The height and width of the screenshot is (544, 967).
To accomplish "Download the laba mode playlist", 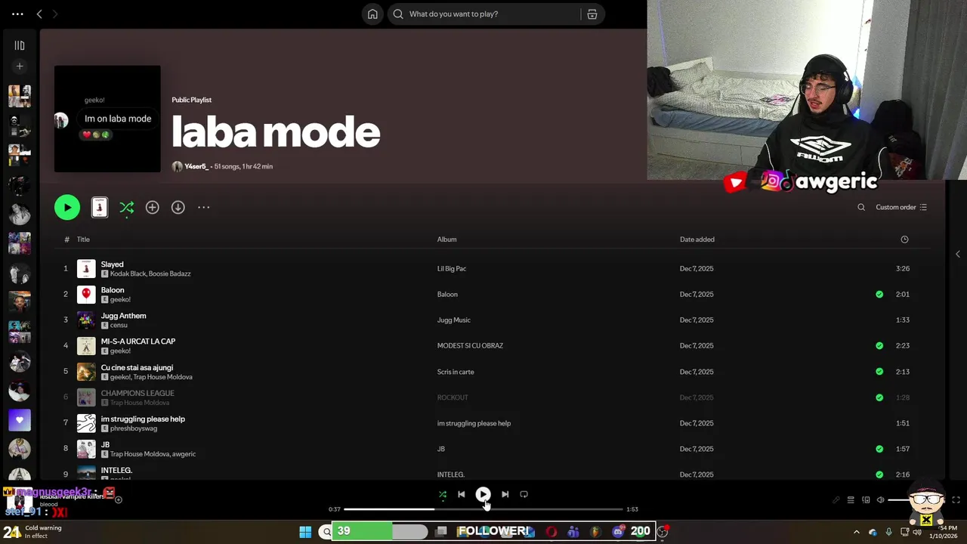I will point(178,207).
